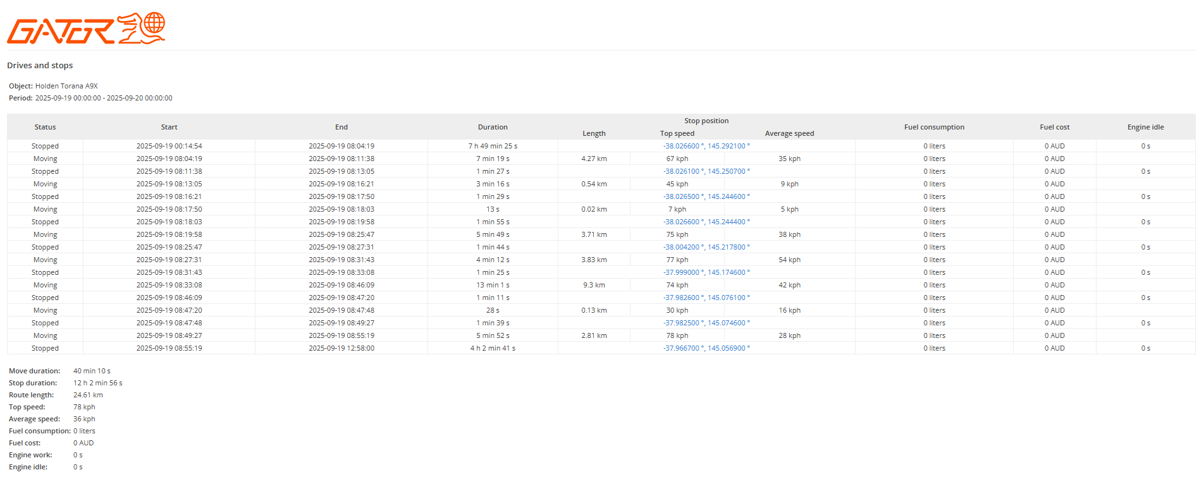Click stop position -38.004200, 145.217800
Viewport: 1199px width, 482px height.
[706, 247]
